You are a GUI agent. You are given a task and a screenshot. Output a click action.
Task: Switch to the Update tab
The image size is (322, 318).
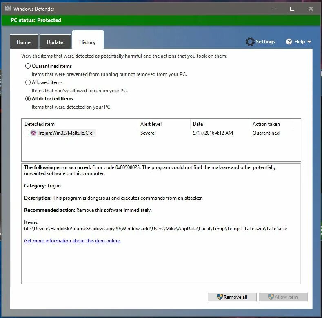pos(55,42)
